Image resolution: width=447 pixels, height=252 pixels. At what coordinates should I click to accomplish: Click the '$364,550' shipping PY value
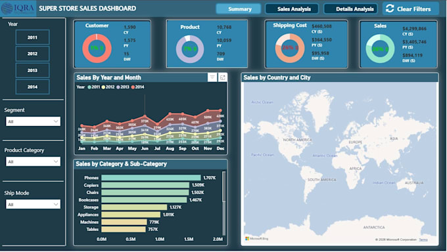click(321, 39)
